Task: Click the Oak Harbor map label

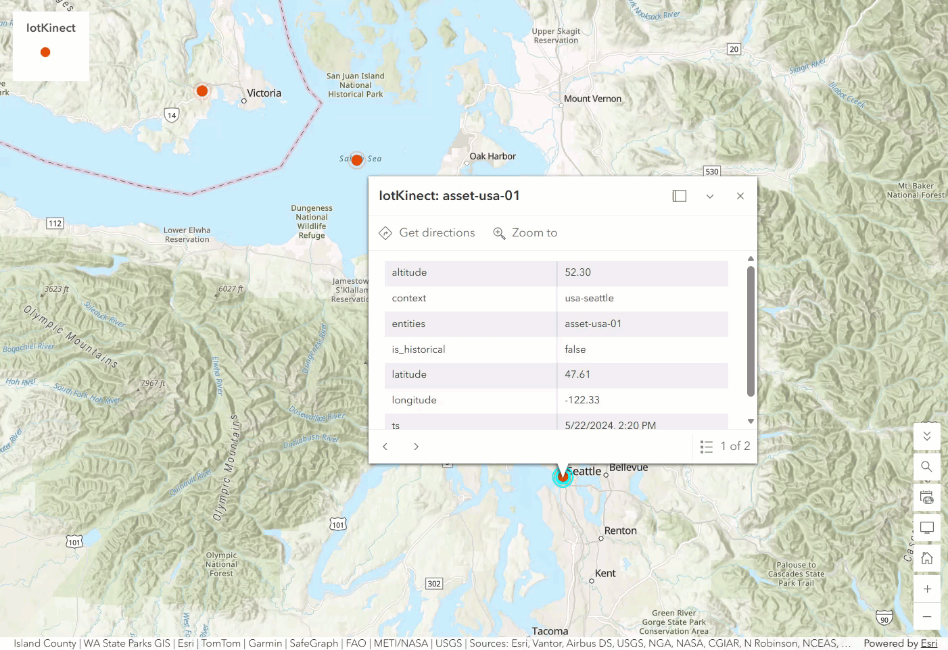Action: (492, 156)
